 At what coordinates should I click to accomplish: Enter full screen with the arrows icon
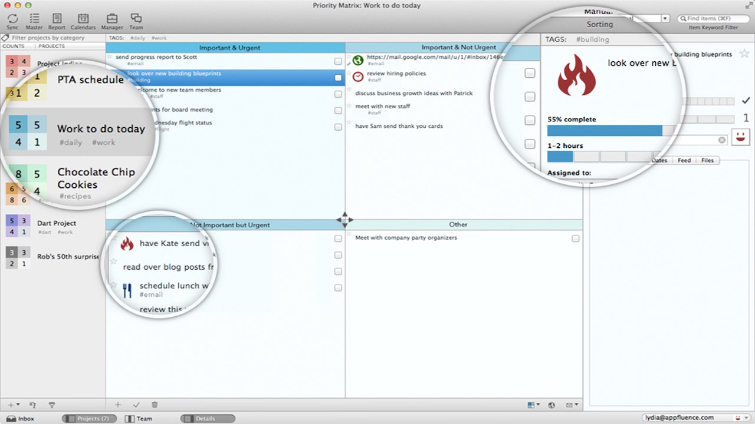click(x=749, y=5)
